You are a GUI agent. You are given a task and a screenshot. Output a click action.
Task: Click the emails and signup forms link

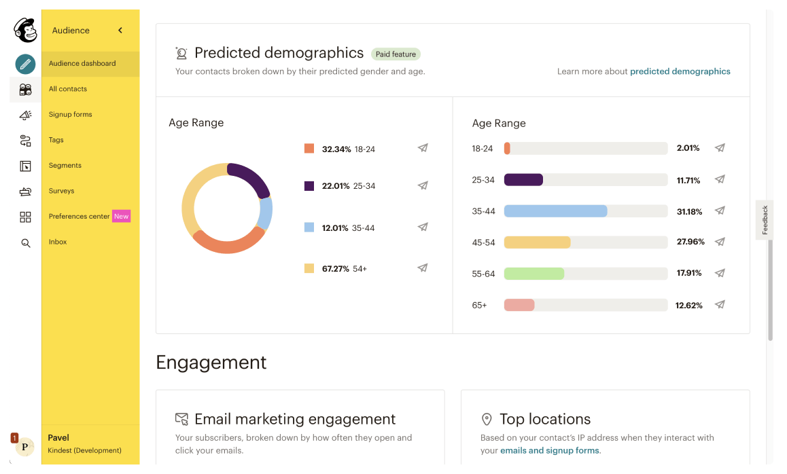click(x=549, y=450)
